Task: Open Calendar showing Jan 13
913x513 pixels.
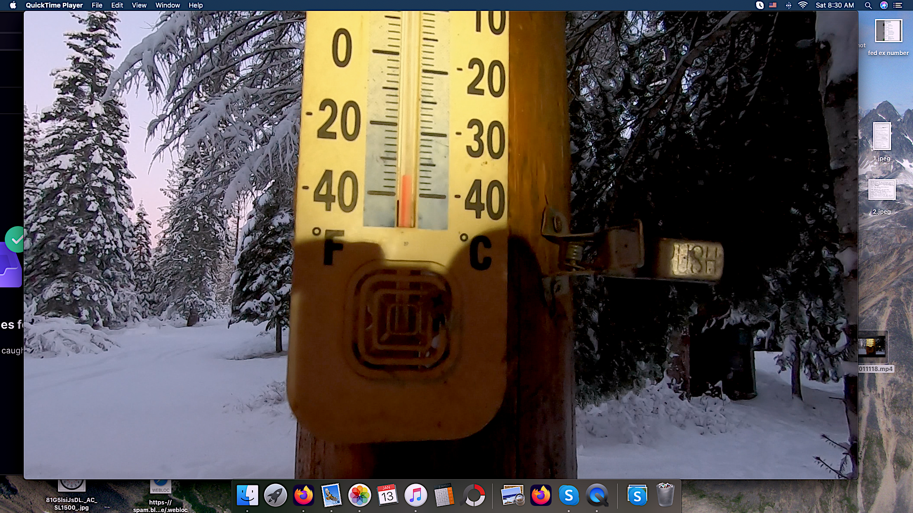Action: 388,495
